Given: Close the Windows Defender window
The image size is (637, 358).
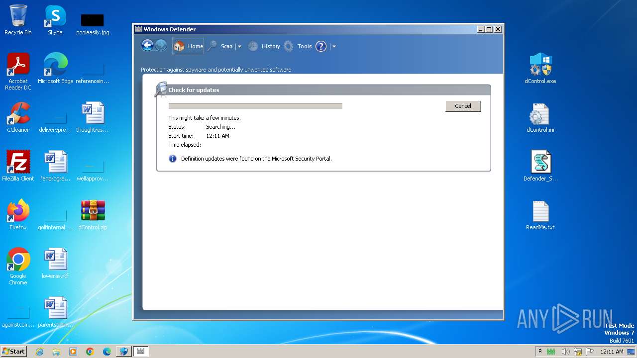Looking at the screenshot, I should [x=498, y=29].
